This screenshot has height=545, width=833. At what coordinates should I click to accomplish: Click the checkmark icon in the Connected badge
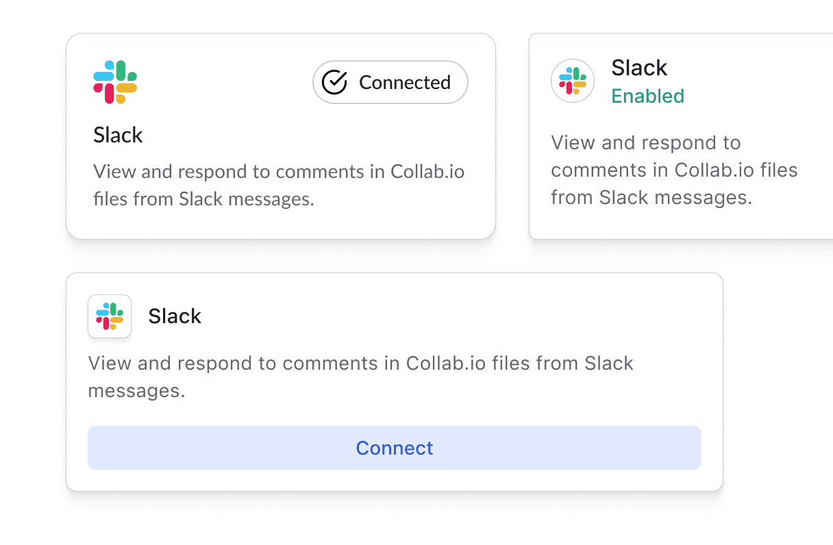pyautogui.click(x=334, y=82)
